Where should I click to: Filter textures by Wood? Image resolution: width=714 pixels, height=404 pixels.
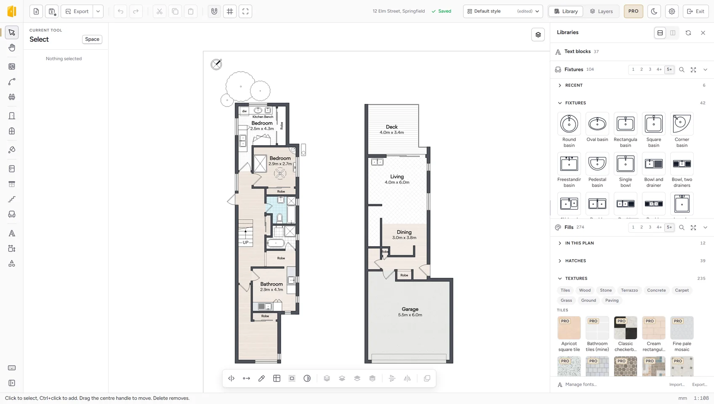tap(585, 290)
